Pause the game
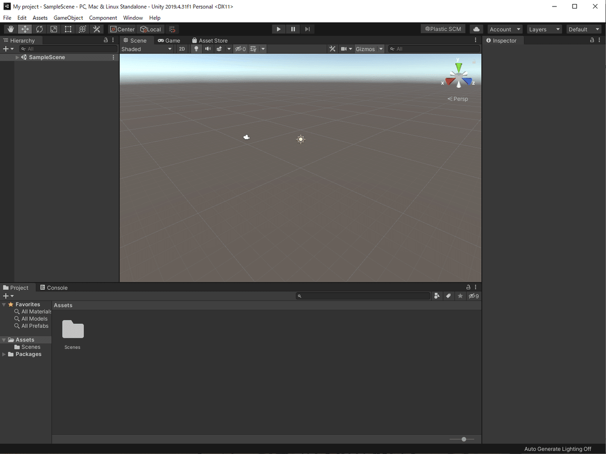This screenshot has height=454, width=606. point(293,29)
